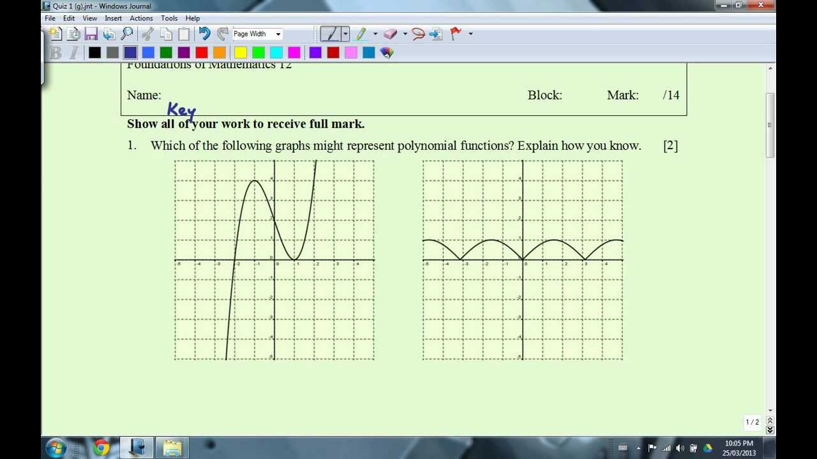Select the Lasso selection tool
This screenshot has height=459, width=817.
pos(418,34)
